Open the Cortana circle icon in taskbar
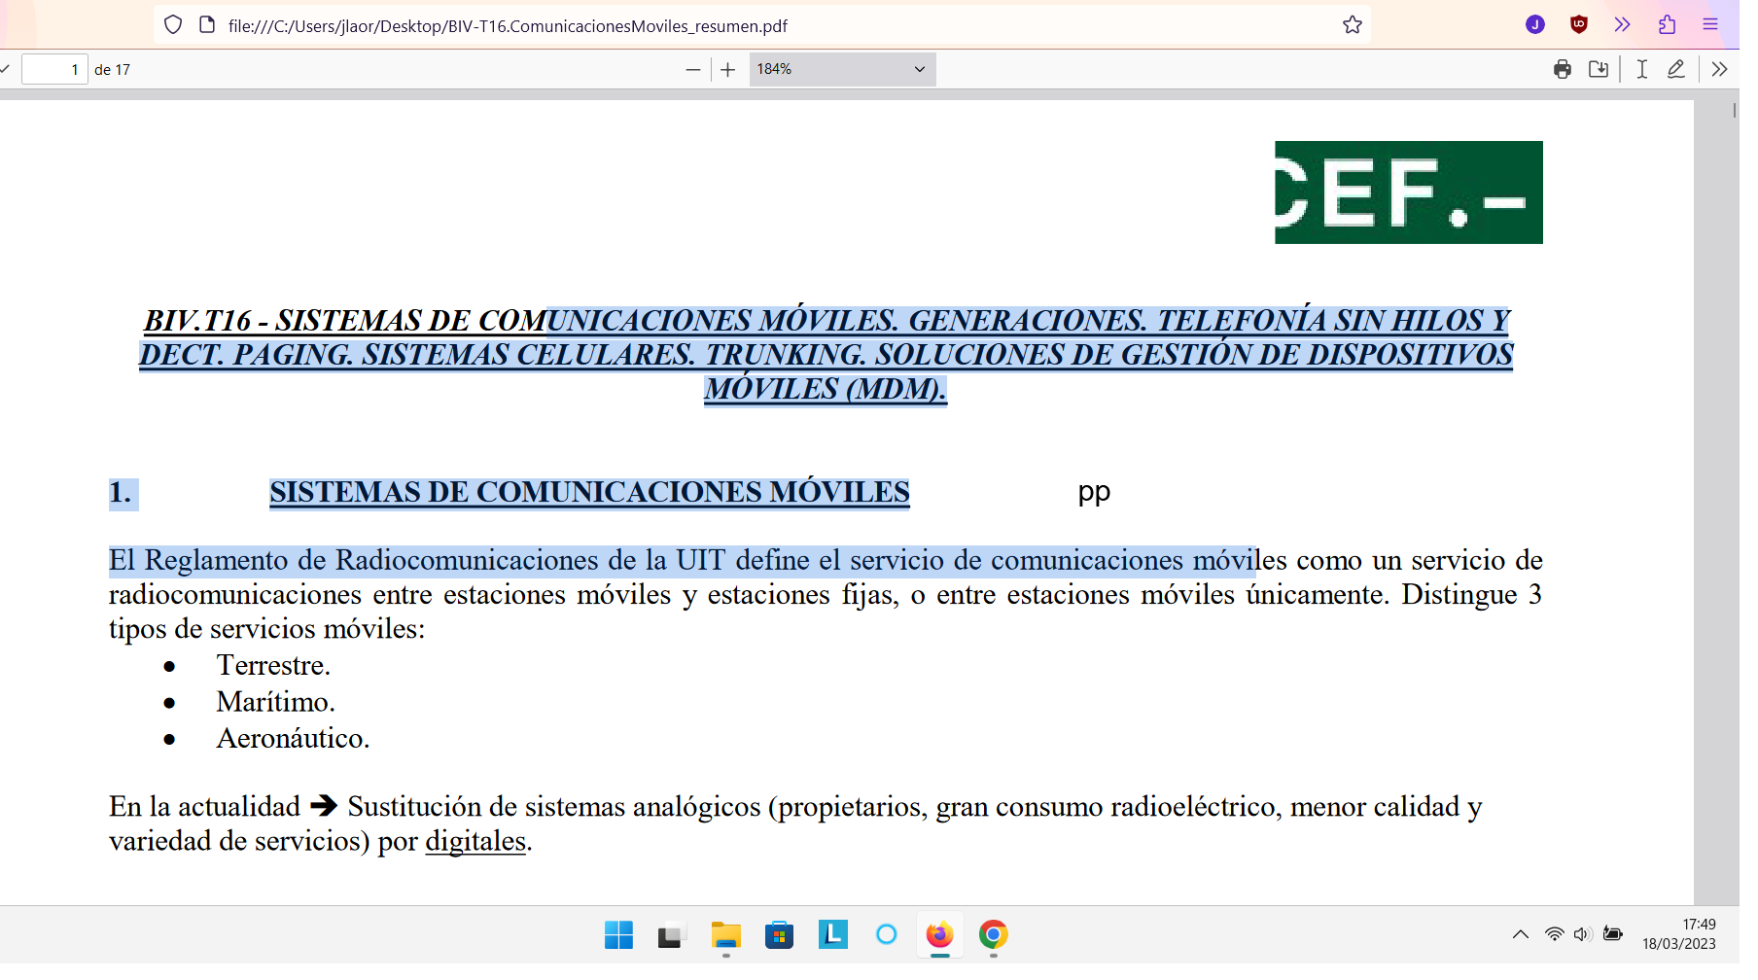The height and width of the screenshot is (980, 1758). (886, 934)
